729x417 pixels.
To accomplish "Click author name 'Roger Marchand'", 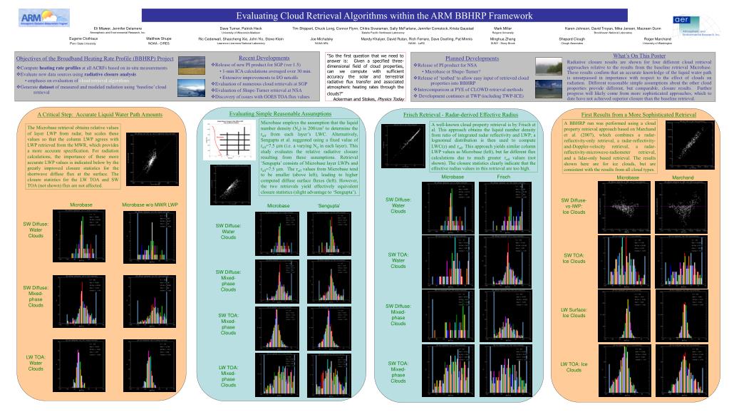I will tap(657, 39).
